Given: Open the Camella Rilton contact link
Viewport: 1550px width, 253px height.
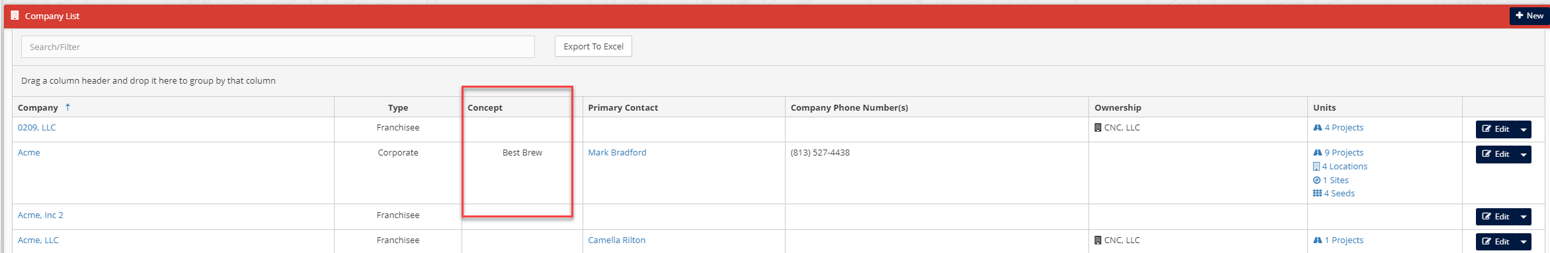Looking at the screenshot, I should tap(616, 240).
